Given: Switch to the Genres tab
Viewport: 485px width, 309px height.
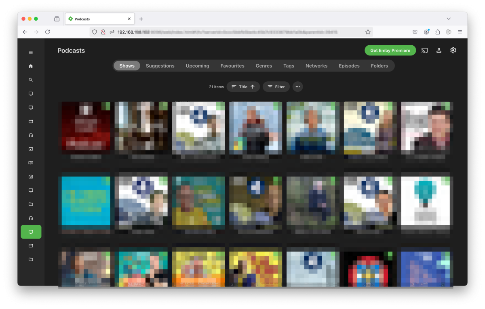Looking at the screenshot, I should pos(264,66).
